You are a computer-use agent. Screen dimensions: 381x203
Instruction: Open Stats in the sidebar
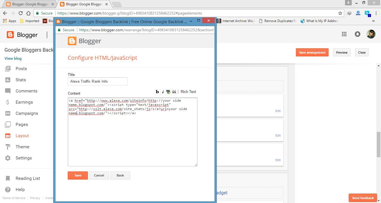[x=21, y=80]
